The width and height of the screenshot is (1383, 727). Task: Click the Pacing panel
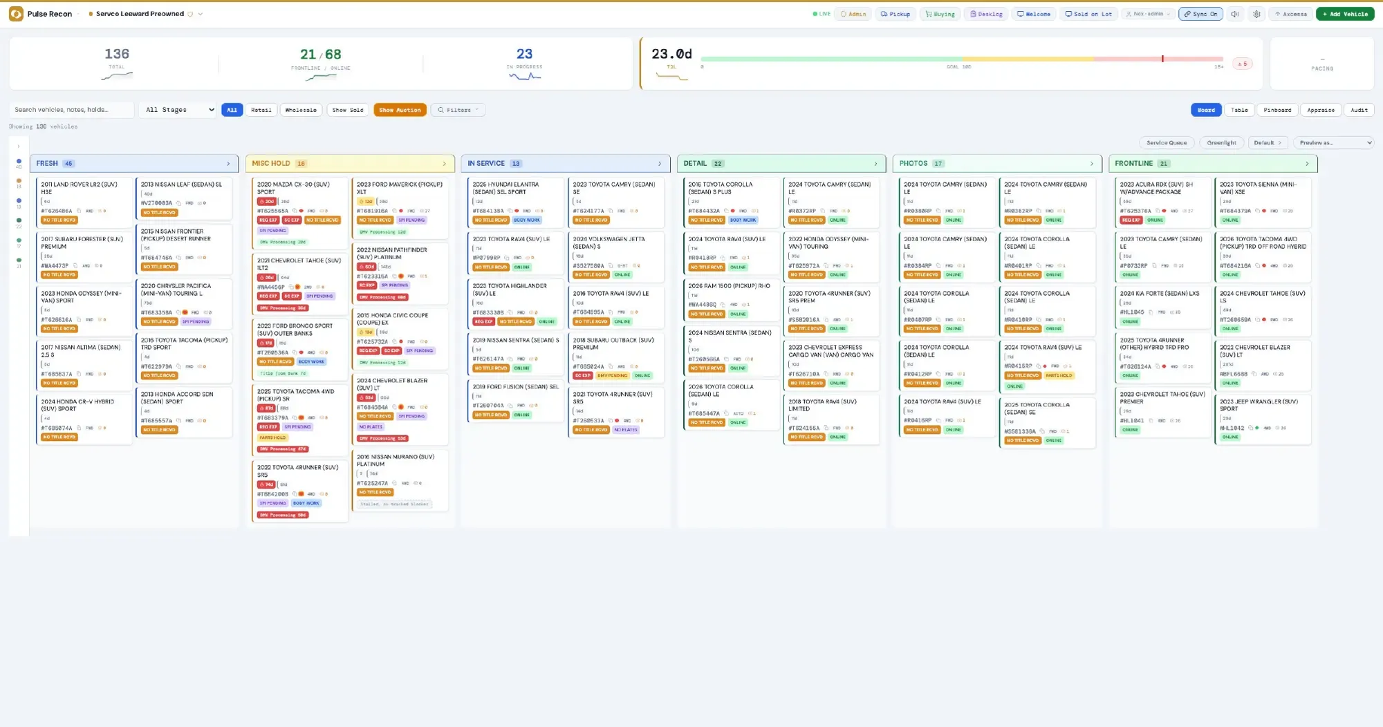(x=1321, y=64)
